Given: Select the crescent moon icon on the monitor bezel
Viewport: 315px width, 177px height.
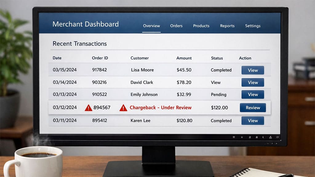Looking at the screenshot, I should coord(263,137).
